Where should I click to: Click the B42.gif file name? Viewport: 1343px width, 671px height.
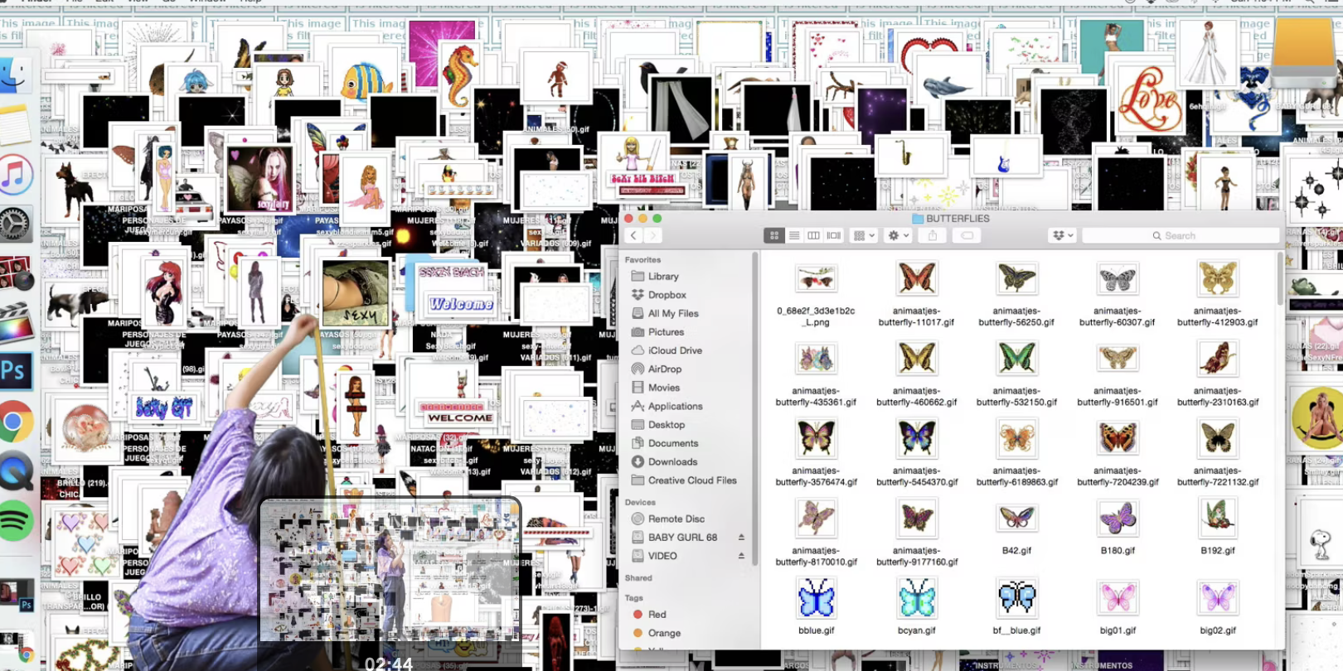(1016, 551)
